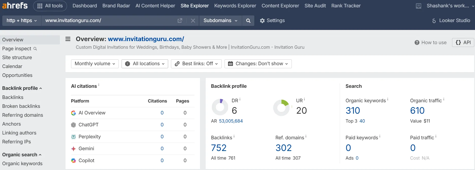Click the search magnifier button
Screen dimensions: 475x170
tap(248, 21)
